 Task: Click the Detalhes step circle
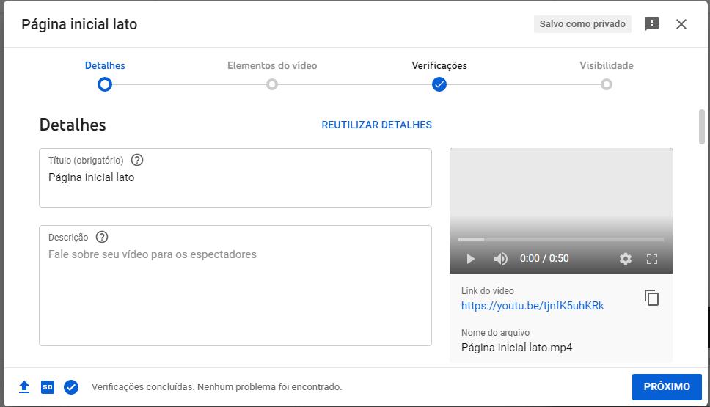pyautogui.click(x=105, y=84)
